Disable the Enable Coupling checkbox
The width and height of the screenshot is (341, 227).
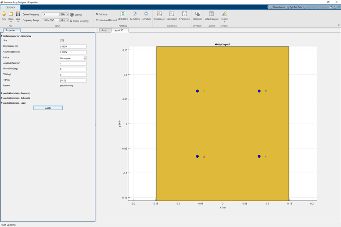click(x=72, y=21)
